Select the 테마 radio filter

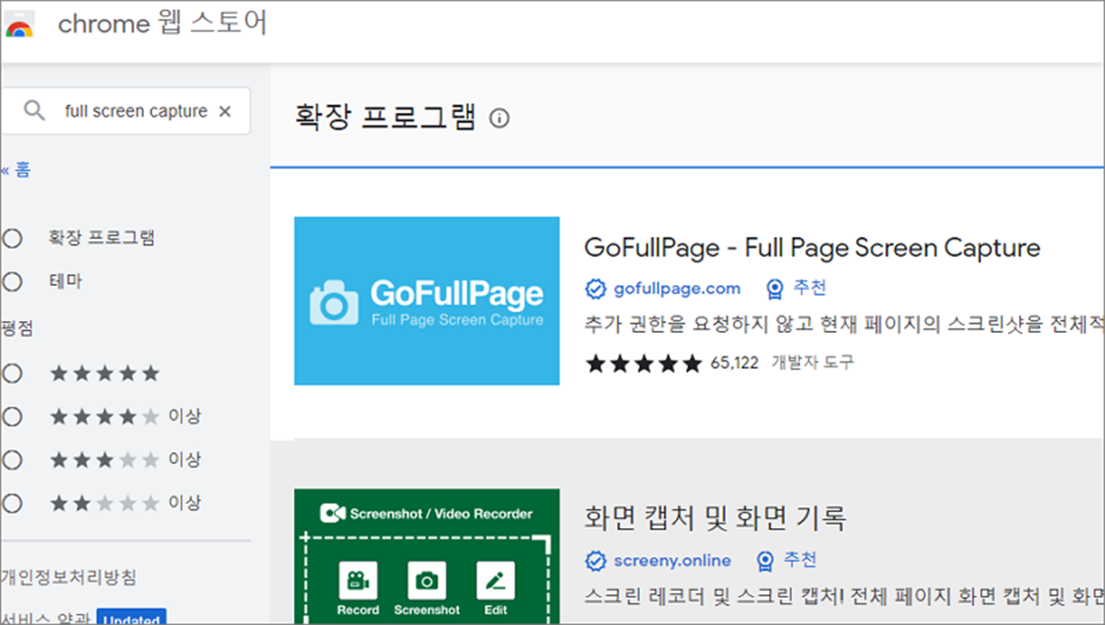pos(12,282)
